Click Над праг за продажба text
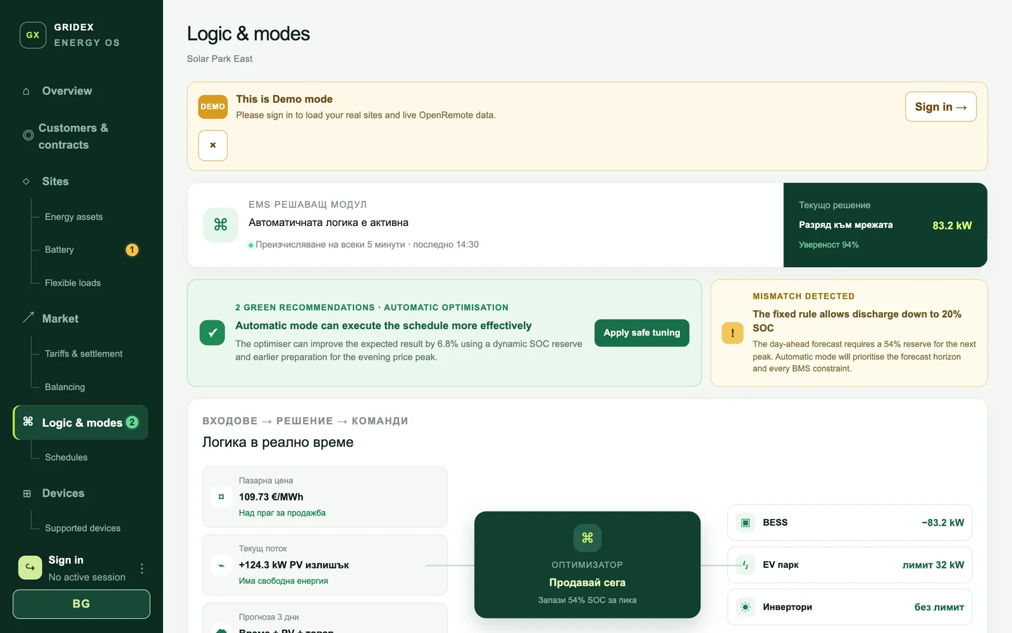 pyautogui.click(x=282, y=513)
